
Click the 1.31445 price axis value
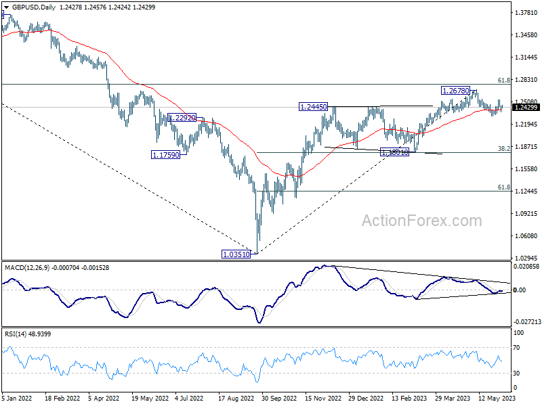pos(526,58)
